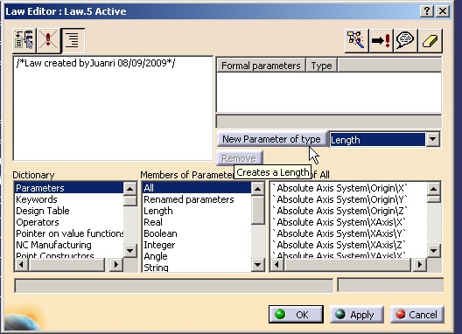Open the Length type dropdown arrow
This screenshot has width=462, height=334.
[433, 139]
